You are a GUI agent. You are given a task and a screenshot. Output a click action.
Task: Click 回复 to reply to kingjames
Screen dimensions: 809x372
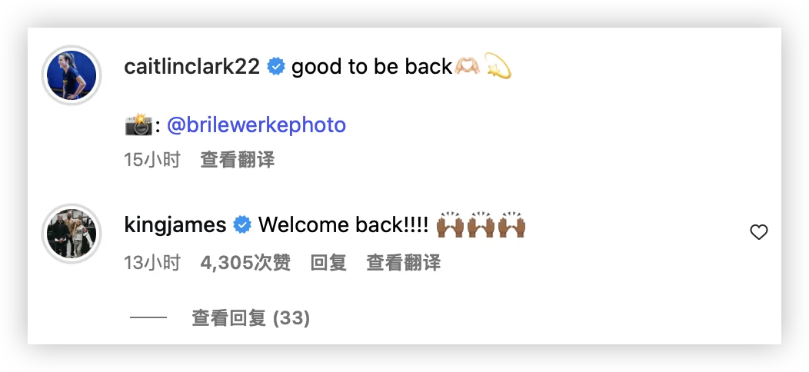[328, 263]
